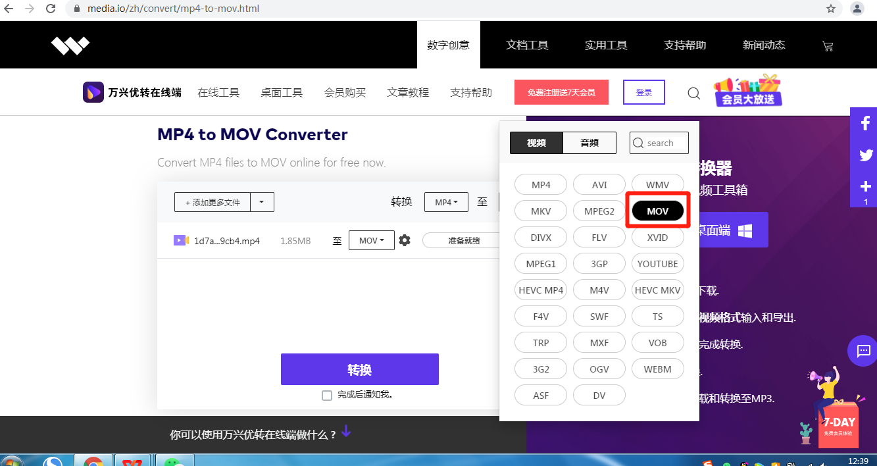877x466 pixels.
Task: Open the MP4 source format dropdown
Action: (446, 202)
